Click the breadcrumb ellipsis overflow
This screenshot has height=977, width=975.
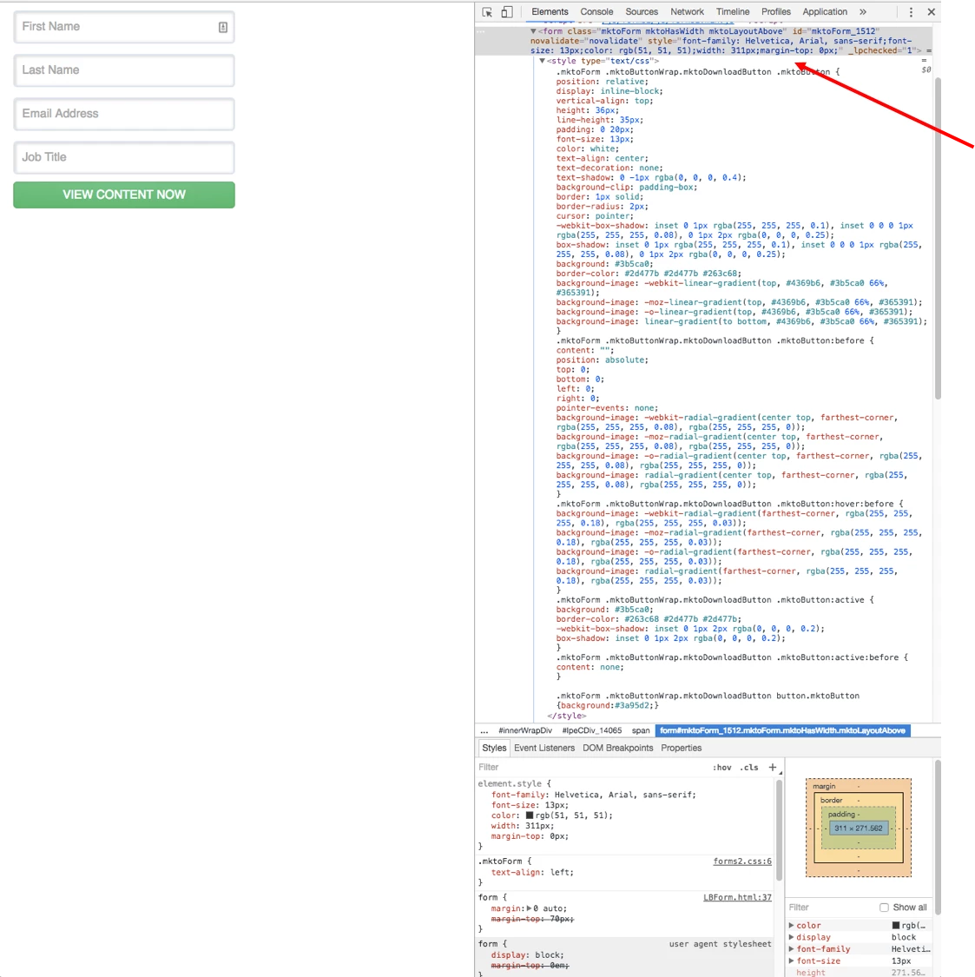(484, 730)
